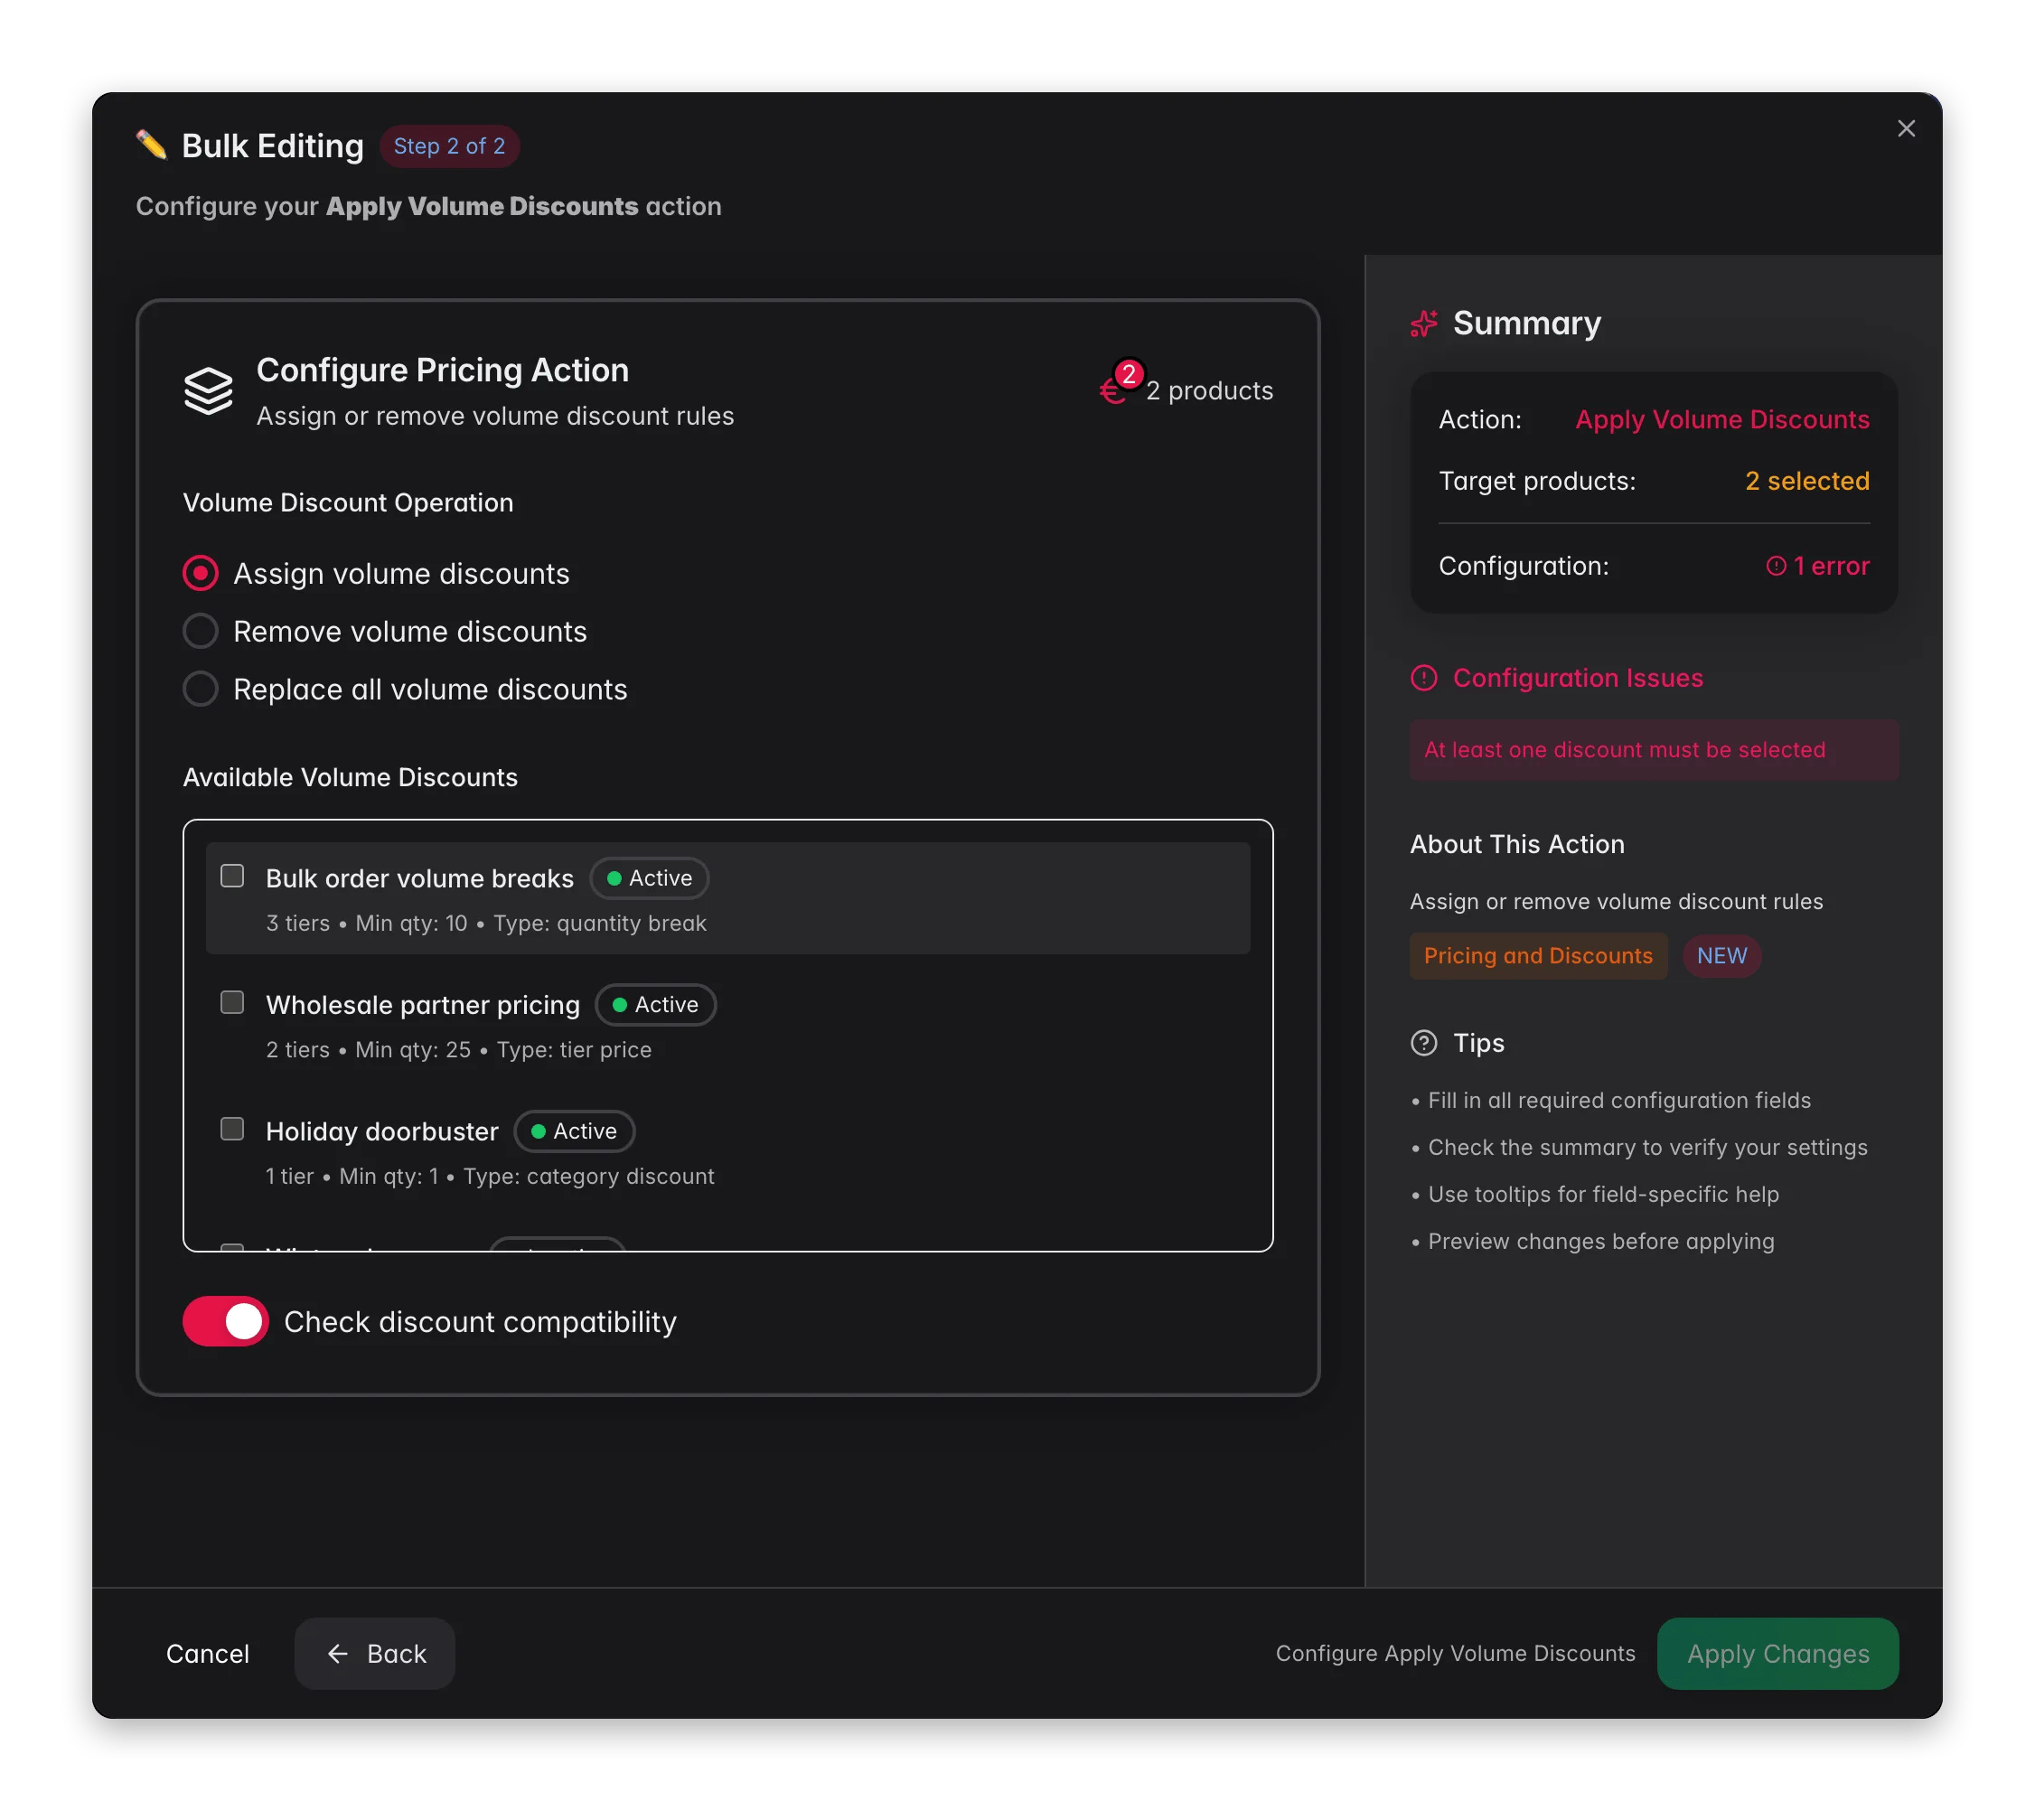The height and width of the screenshot is (1811, 2035).
Task: Click 'Check the summary to verify your settings' tip
Action: click(x=1646, y=1147)
